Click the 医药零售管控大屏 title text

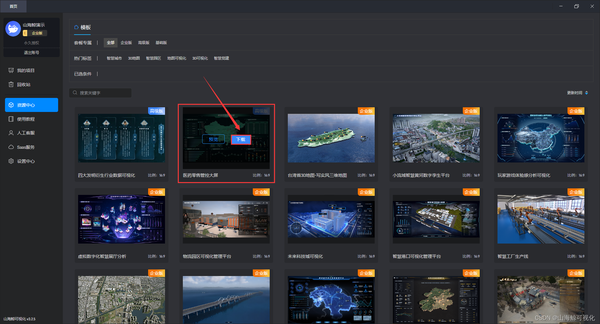200,175
